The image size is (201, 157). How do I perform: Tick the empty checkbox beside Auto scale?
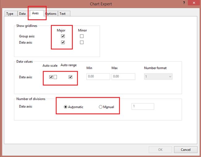tap(55, 77)
